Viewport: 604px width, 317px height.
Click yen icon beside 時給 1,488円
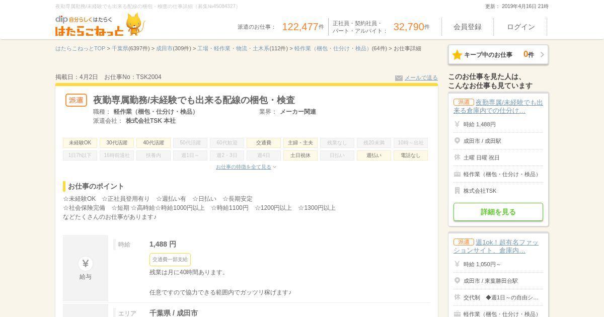(x=457, y=124)
